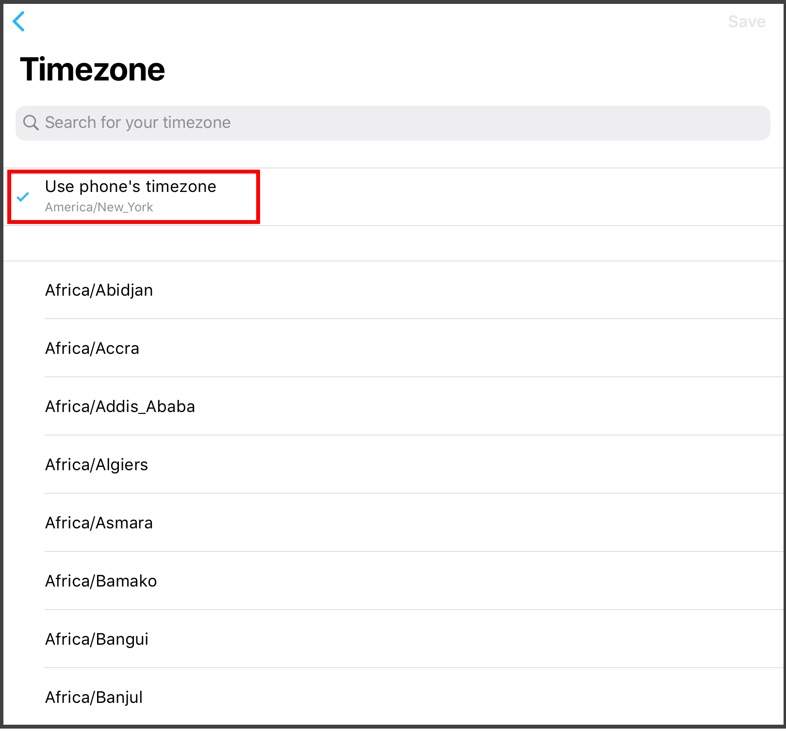The height and width of the screenshot is (731, 786).
Task: Click the search magnifier icon
Action: pyautogui.click(x=31, y=123)
